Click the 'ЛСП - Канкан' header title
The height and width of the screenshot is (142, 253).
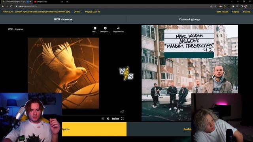pos(63,19)
